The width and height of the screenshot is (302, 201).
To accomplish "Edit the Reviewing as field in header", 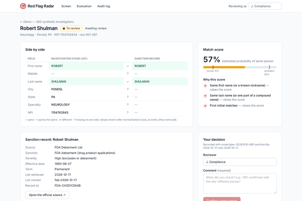I will [x=265, y=6].
